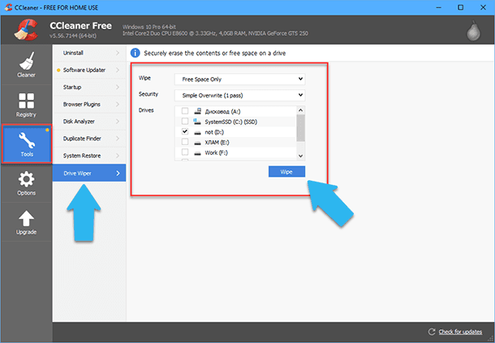Viewport: 495px width, 343px height.
Task: Check the Дисковод (A:) drive checkbox
Action: (x=185, y=111)
